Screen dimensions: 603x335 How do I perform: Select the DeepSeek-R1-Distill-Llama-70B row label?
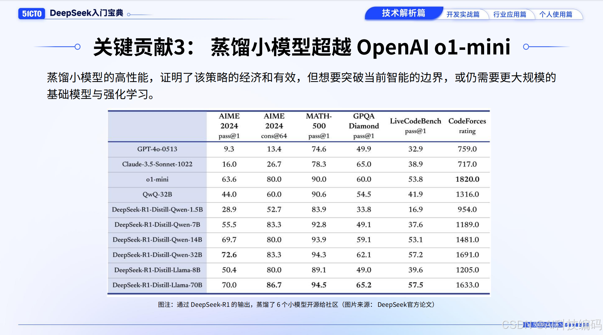[x=157, y=285]
